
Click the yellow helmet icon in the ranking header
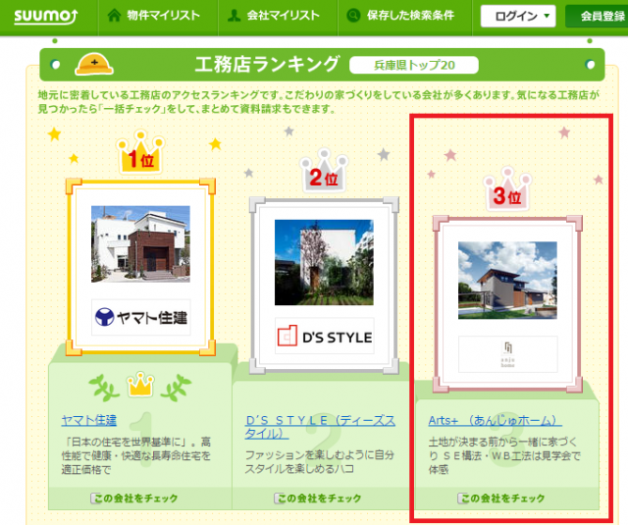pyautogui.click(x=94, y=64)
